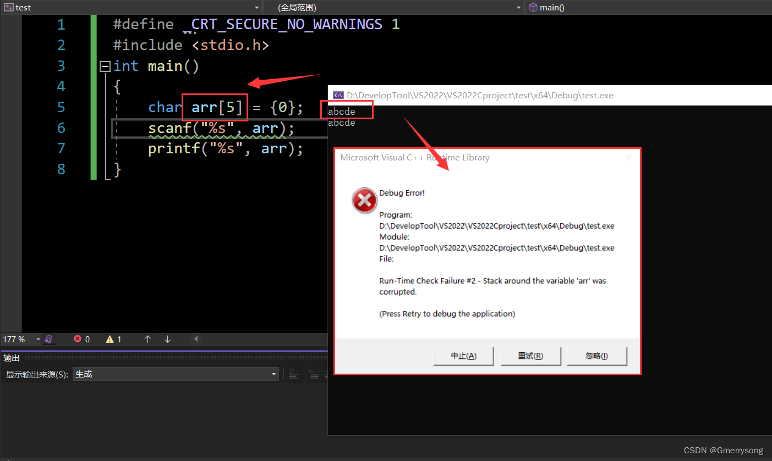
Task: Click the test project icon in navigation bar
Action: 8,7
